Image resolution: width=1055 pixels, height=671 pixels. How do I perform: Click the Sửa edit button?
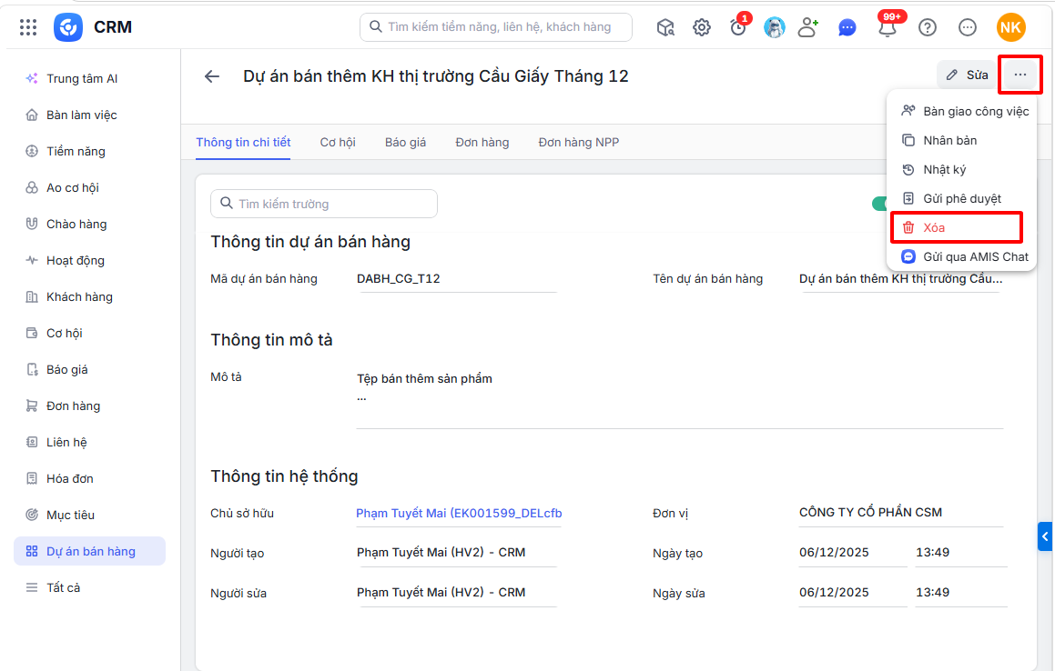(967, 75)
